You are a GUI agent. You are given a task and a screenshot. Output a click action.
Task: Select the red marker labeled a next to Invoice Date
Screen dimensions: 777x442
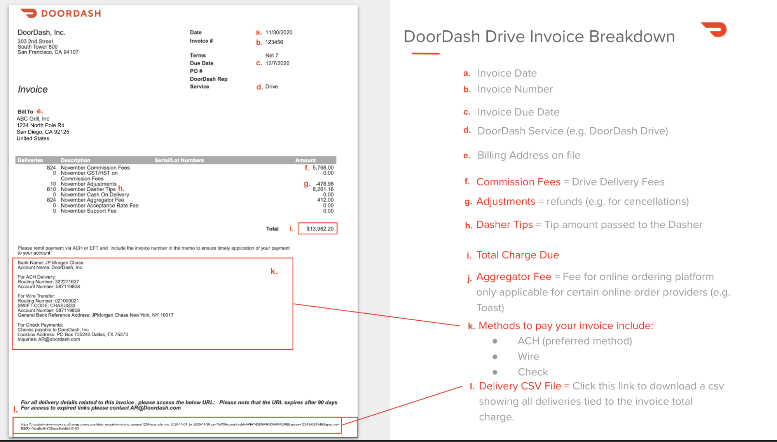(x=258, y=32)
